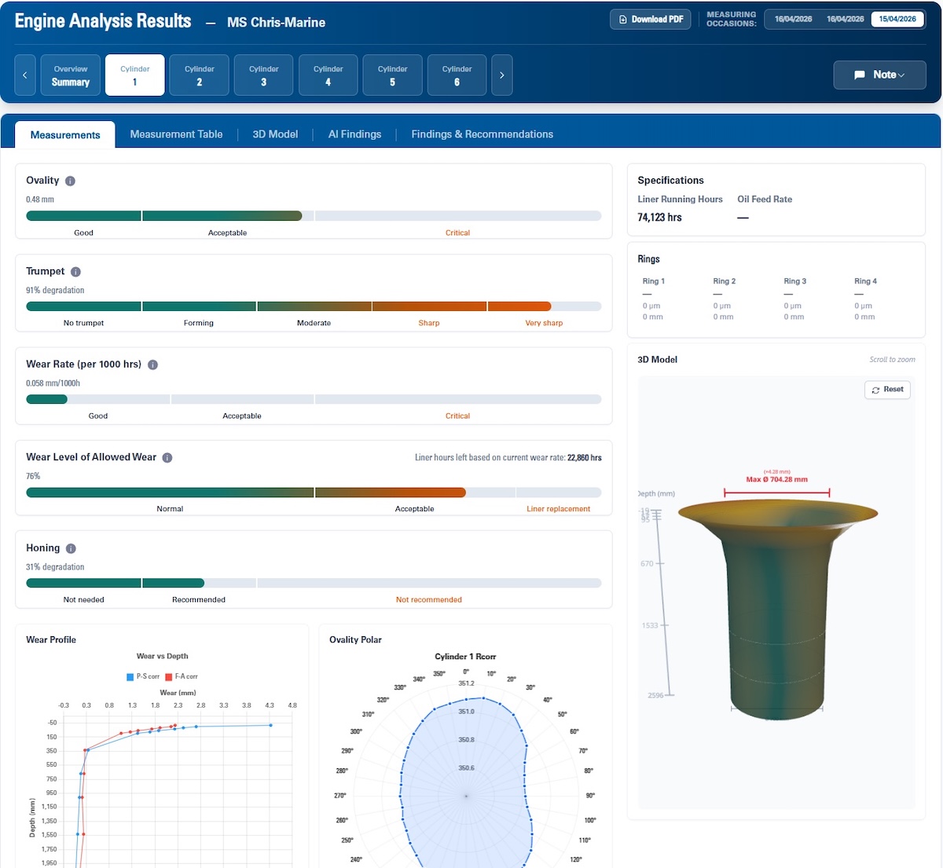This screenshot has width=943, height=868.
Task: Click the info icon next to Ovality
Action: [x=70, y=181]
